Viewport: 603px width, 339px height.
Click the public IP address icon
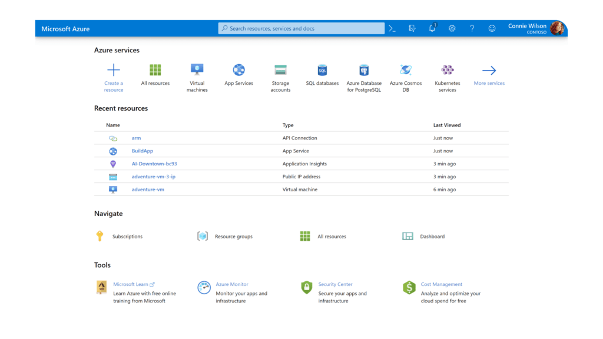click(x=113, y=177)
